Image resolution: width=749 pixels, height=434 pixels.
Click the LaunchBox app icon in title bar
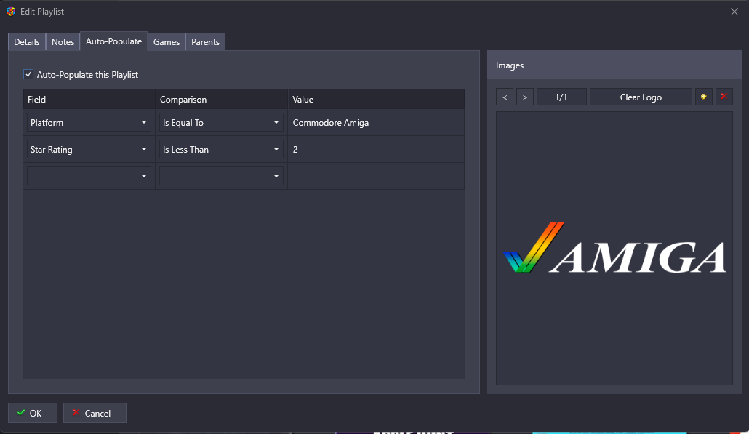pos(11,12)
